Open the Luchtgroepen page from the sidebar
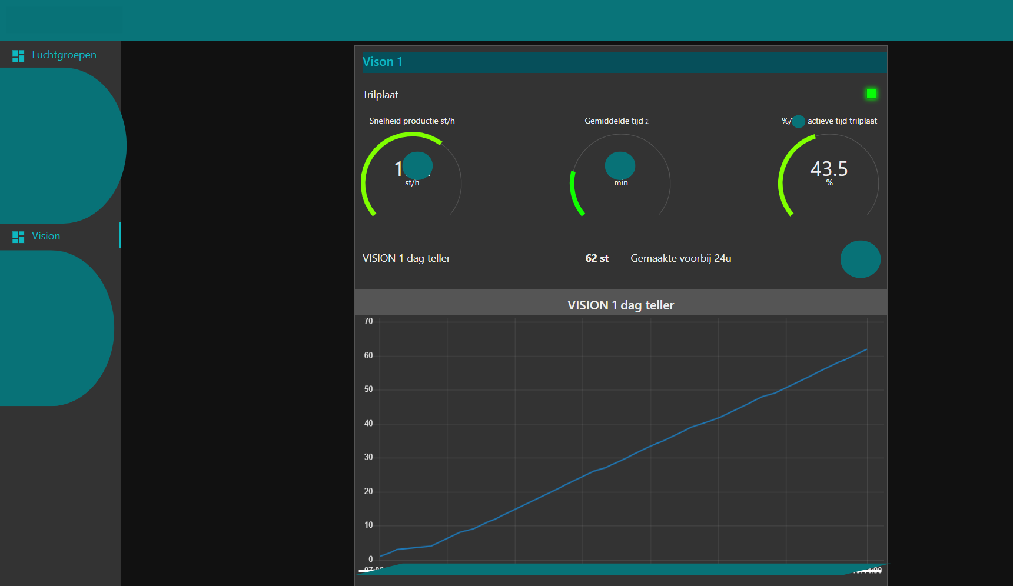 [64, 55]
